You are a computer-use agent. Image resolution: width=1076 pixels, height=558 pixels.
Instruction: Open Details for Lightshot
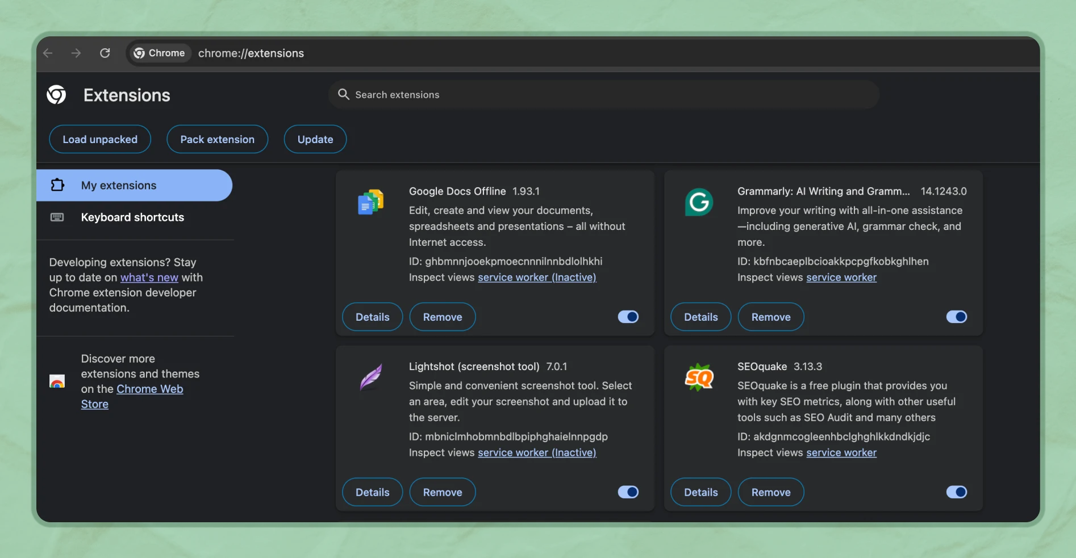coord(372,492)
